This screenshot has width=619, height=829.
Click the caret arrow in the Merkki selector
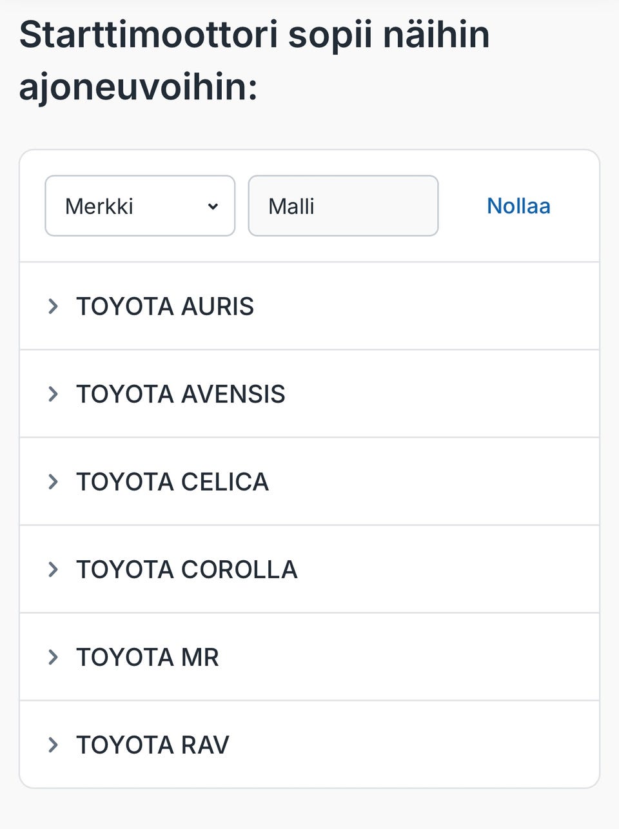point(213,206)
